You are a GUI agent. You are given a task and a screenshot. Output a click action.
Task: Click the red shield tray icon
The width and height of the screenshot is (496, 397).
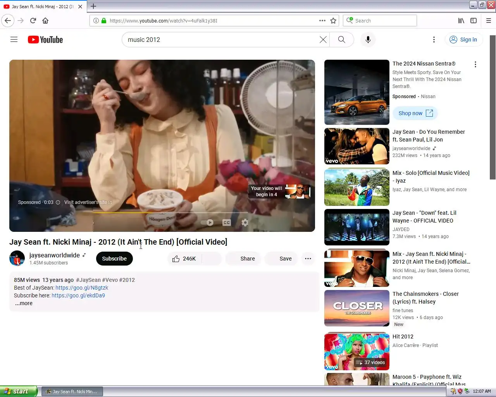tap(460, 391)
